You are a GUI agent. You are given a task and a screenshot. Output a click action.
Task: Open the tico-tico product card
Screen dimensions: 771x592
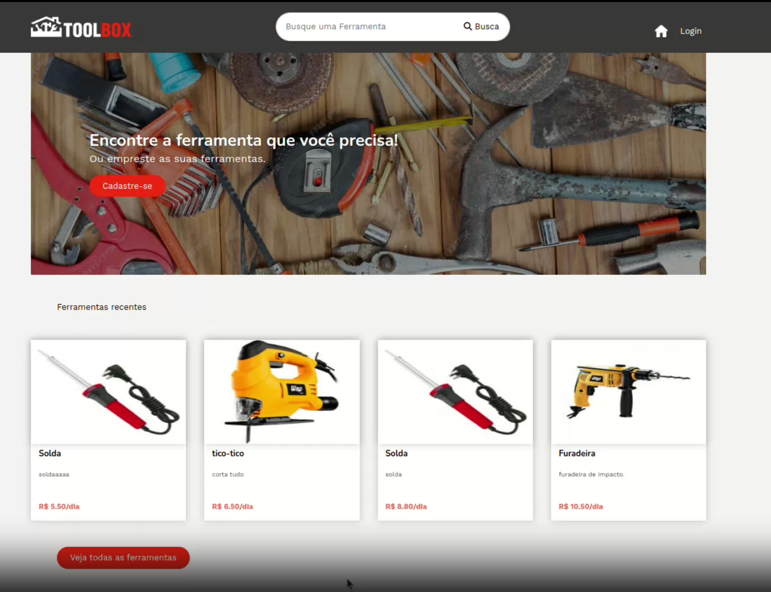click(282, 430)
